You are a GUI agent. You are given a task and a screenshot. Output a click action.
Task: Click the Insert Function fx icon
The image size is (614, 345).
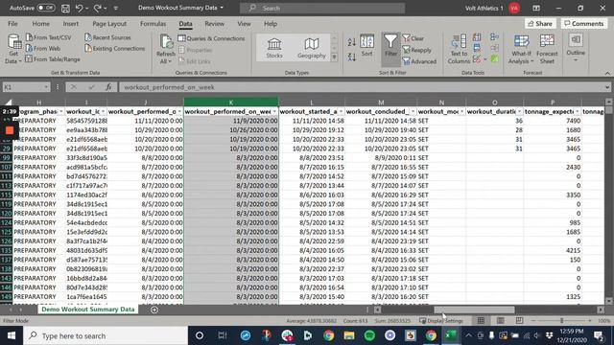tap(108, 87)
